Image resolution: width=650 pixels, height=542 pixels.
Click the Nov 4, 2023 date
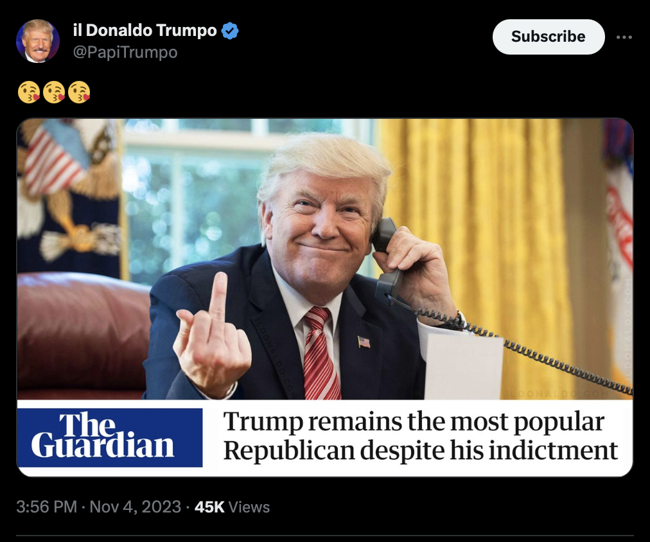click(x=135, y=507)
